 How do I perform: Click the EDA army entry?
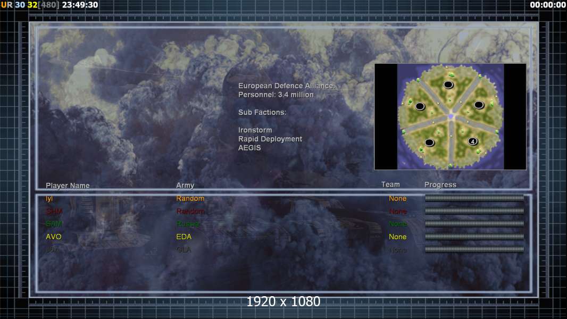click(x=184, y=237)
